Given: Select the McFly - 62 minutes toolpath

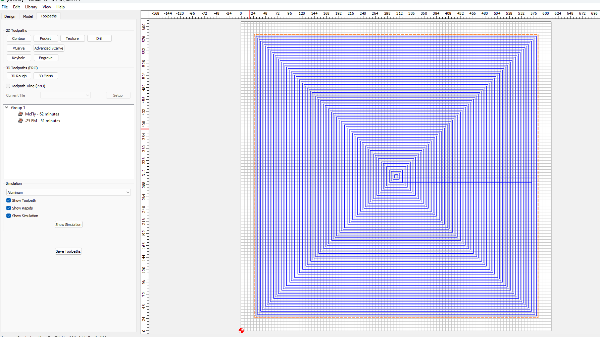Looking at the screenshot, I should point(42,114).
